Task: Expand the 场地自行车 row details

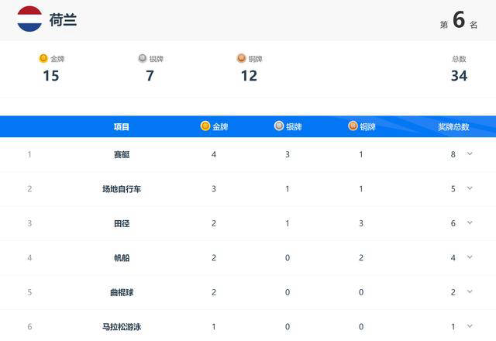Action: [470, 188]
